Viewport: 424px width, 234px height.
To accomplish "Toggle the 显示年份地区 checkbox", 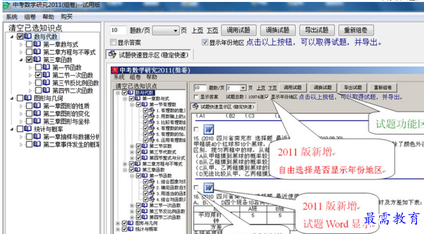I will (x=205, y=42).
